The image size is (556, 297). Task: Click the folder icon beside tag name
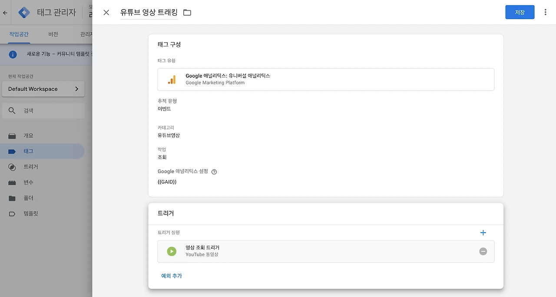pos(187,13)
